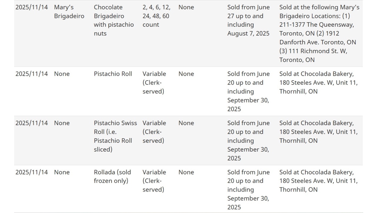Click the Variable (Clerk-served) size in Rollada row

coord(154,181)
